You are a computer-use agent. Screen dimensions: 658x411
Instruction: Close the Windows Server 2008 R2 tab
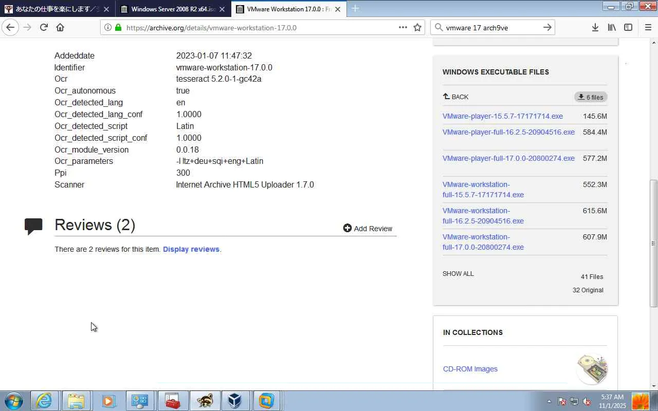tap(222, 9)
